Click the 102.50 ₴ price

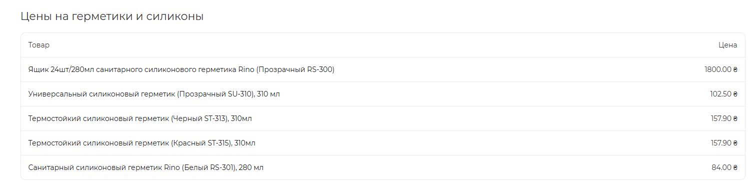coord(724,94)
